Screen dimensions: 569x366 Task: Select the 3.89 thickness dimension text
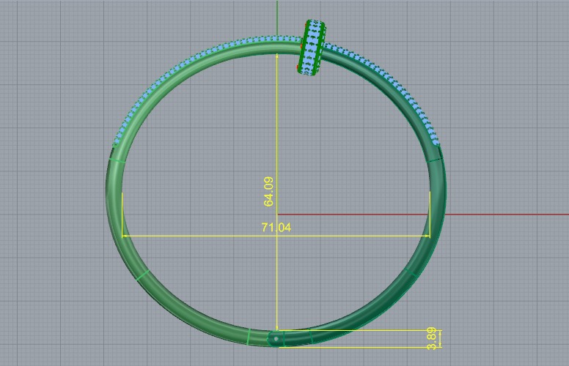tap(431, 338)
